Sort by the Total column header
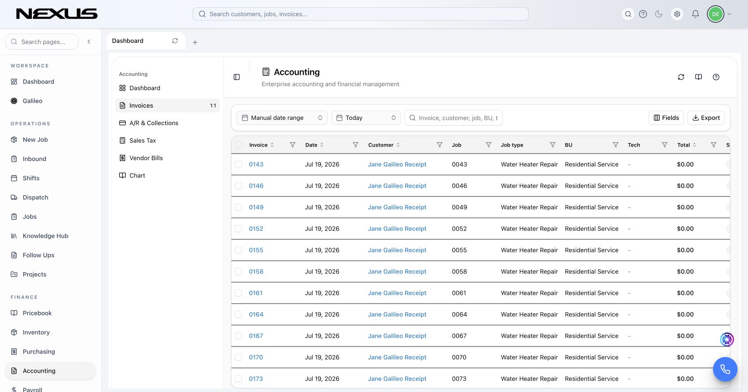Image resolution: width=748 pixels, height=392 pixels. pos(687,145)
